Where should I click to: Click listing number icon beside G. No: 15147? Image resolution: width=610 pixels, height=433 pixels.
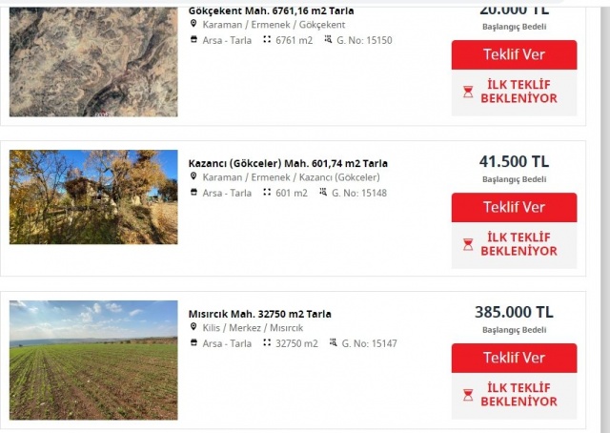coord(333,342)
